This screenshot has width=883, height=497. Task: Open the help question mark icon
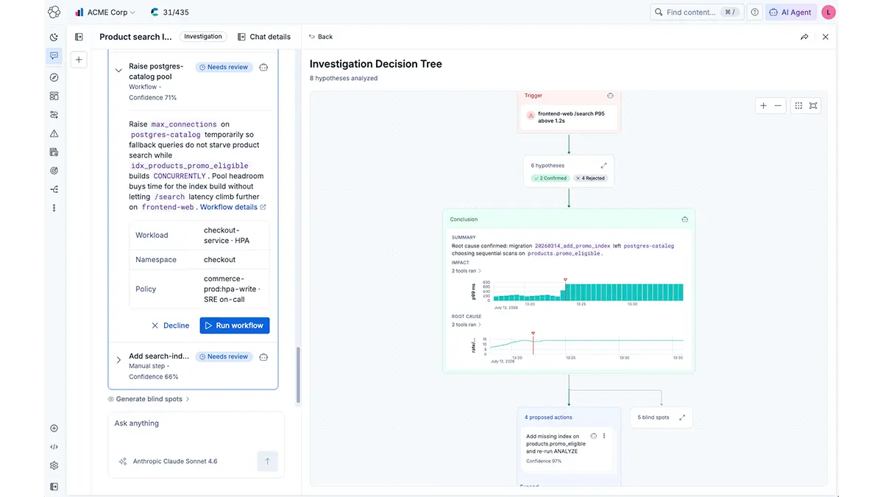tap(754, 13)
